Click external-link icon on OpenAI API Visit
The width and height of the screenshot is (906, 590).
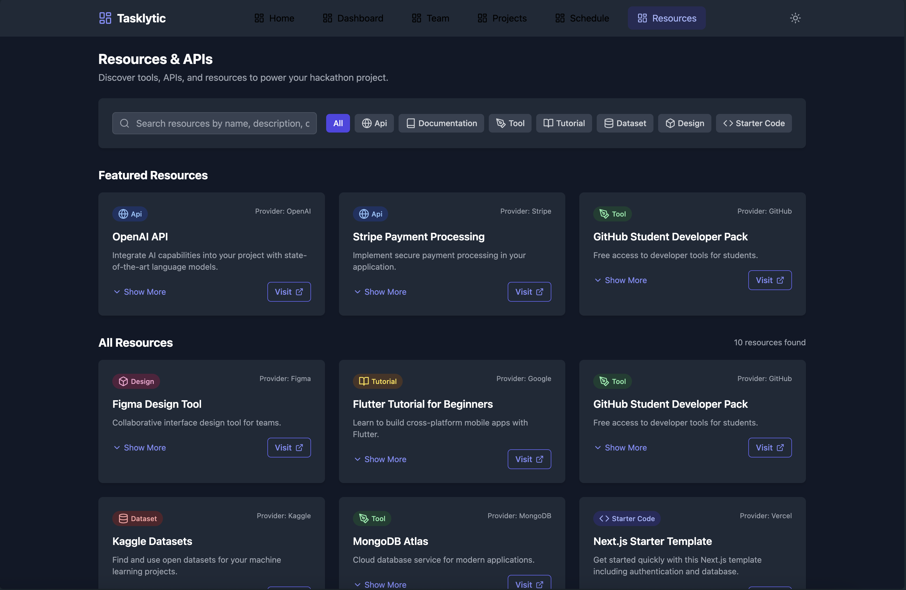coord(300,292)
